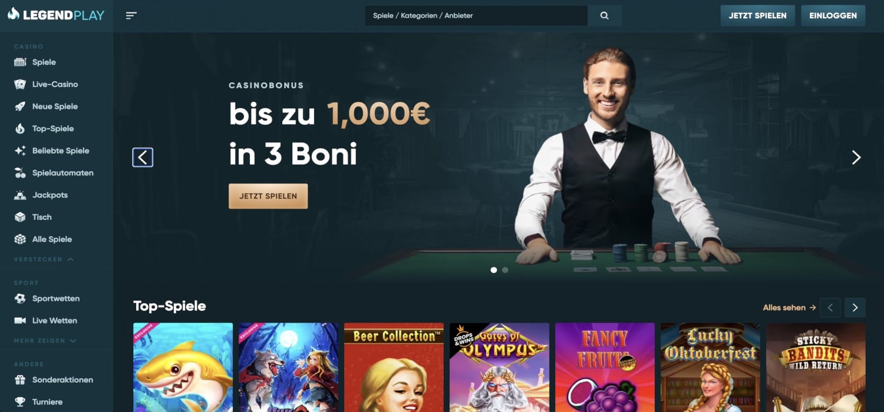Select the Top-Spiele flame icon

tap(20, 128)
